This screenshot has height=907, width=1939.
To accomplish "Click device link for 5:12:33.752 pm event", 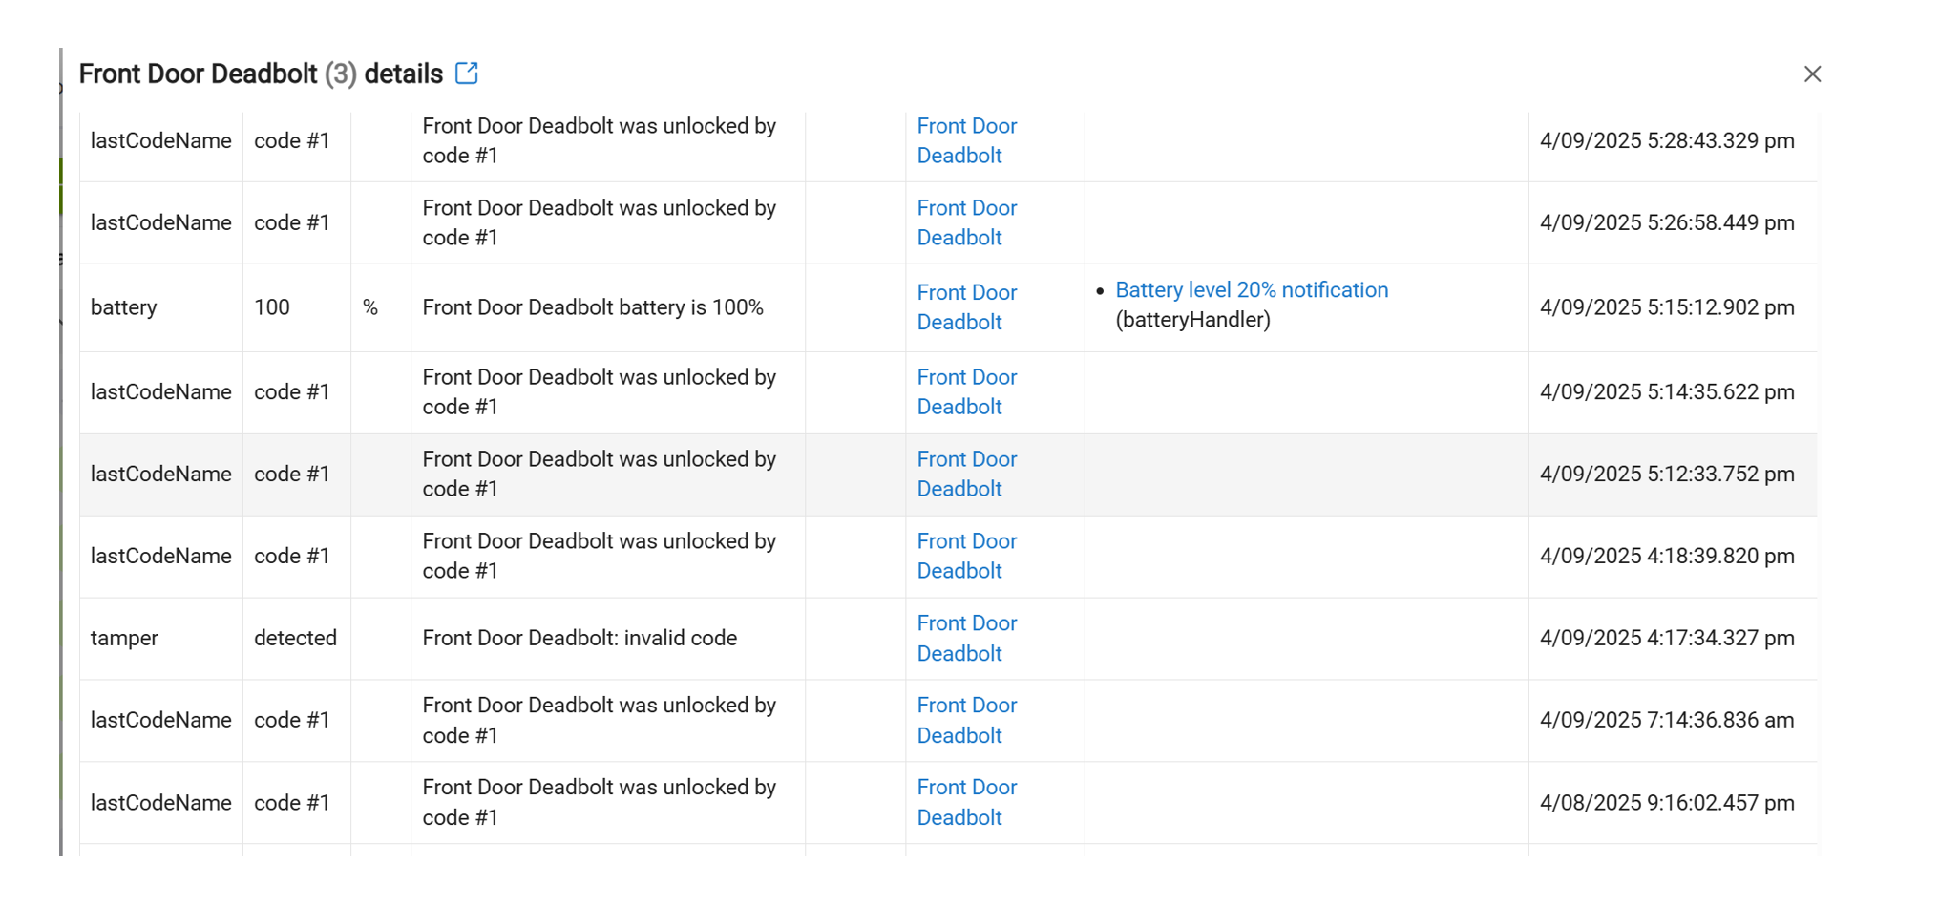I will tap(966, 474).
